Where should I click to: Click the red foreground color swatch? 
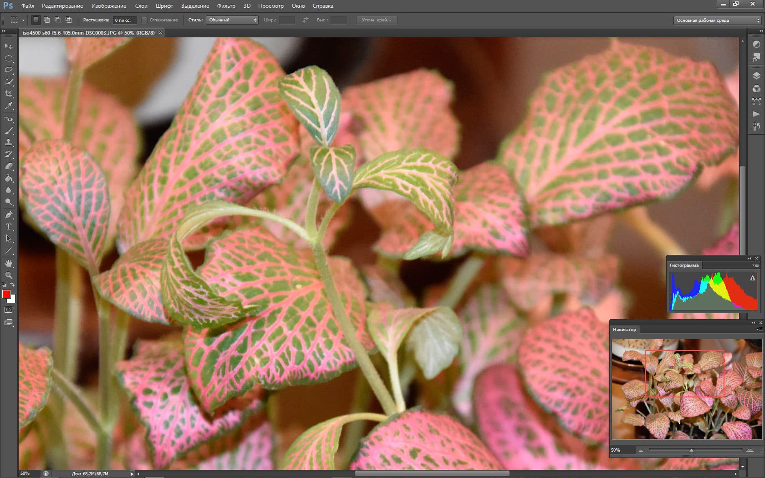(x=6, y=294)
